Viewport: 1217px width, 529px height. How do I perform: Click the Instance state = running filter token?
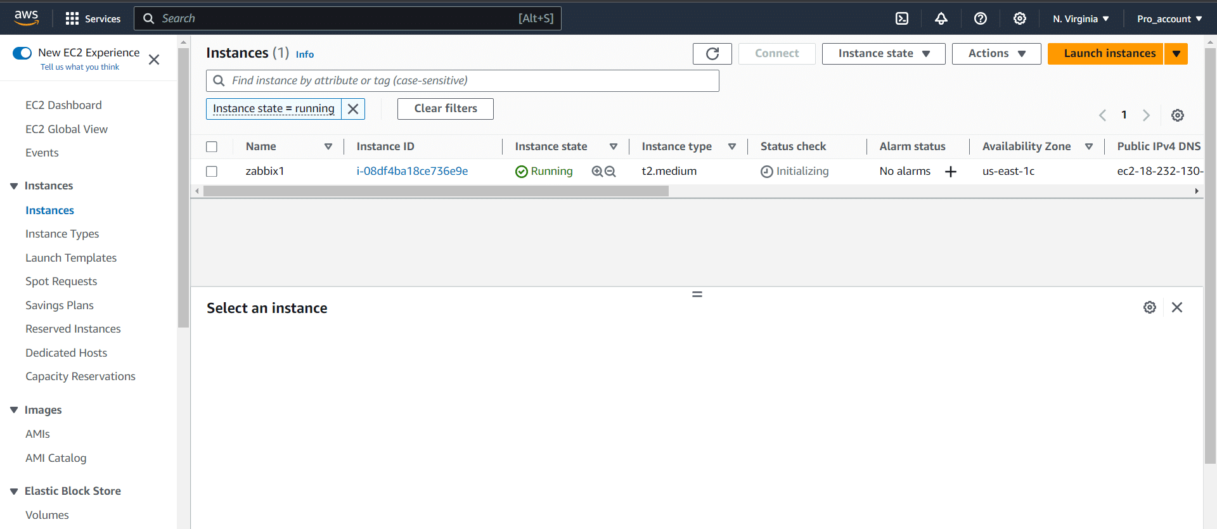(274, 109)
